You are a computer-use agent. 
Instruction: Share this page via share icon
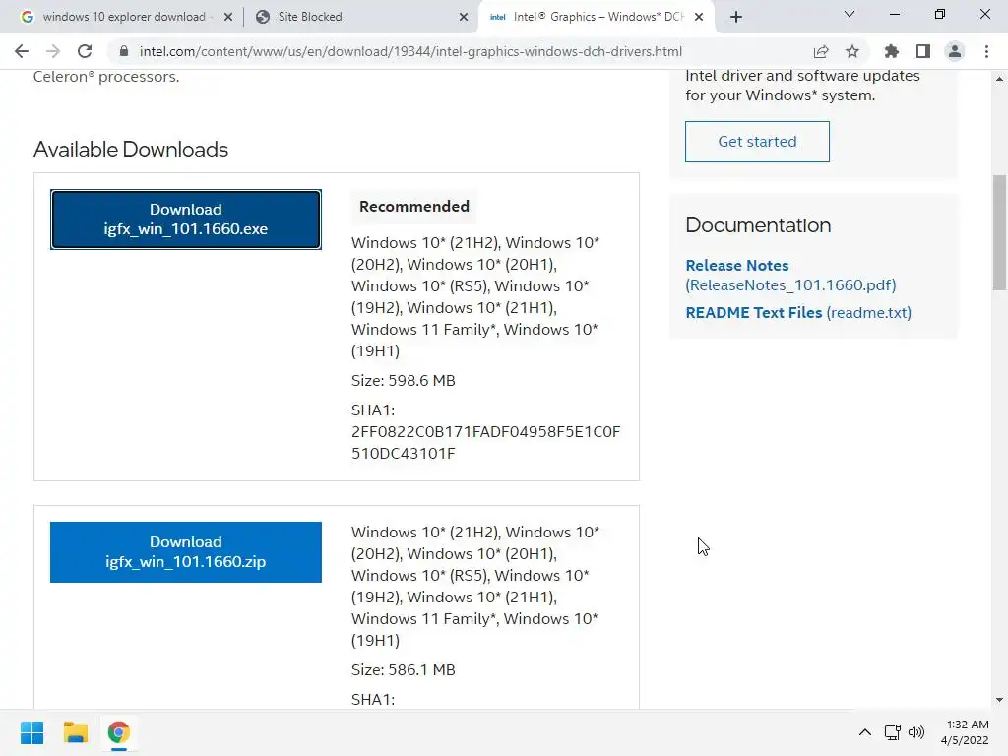pos(821,51)
